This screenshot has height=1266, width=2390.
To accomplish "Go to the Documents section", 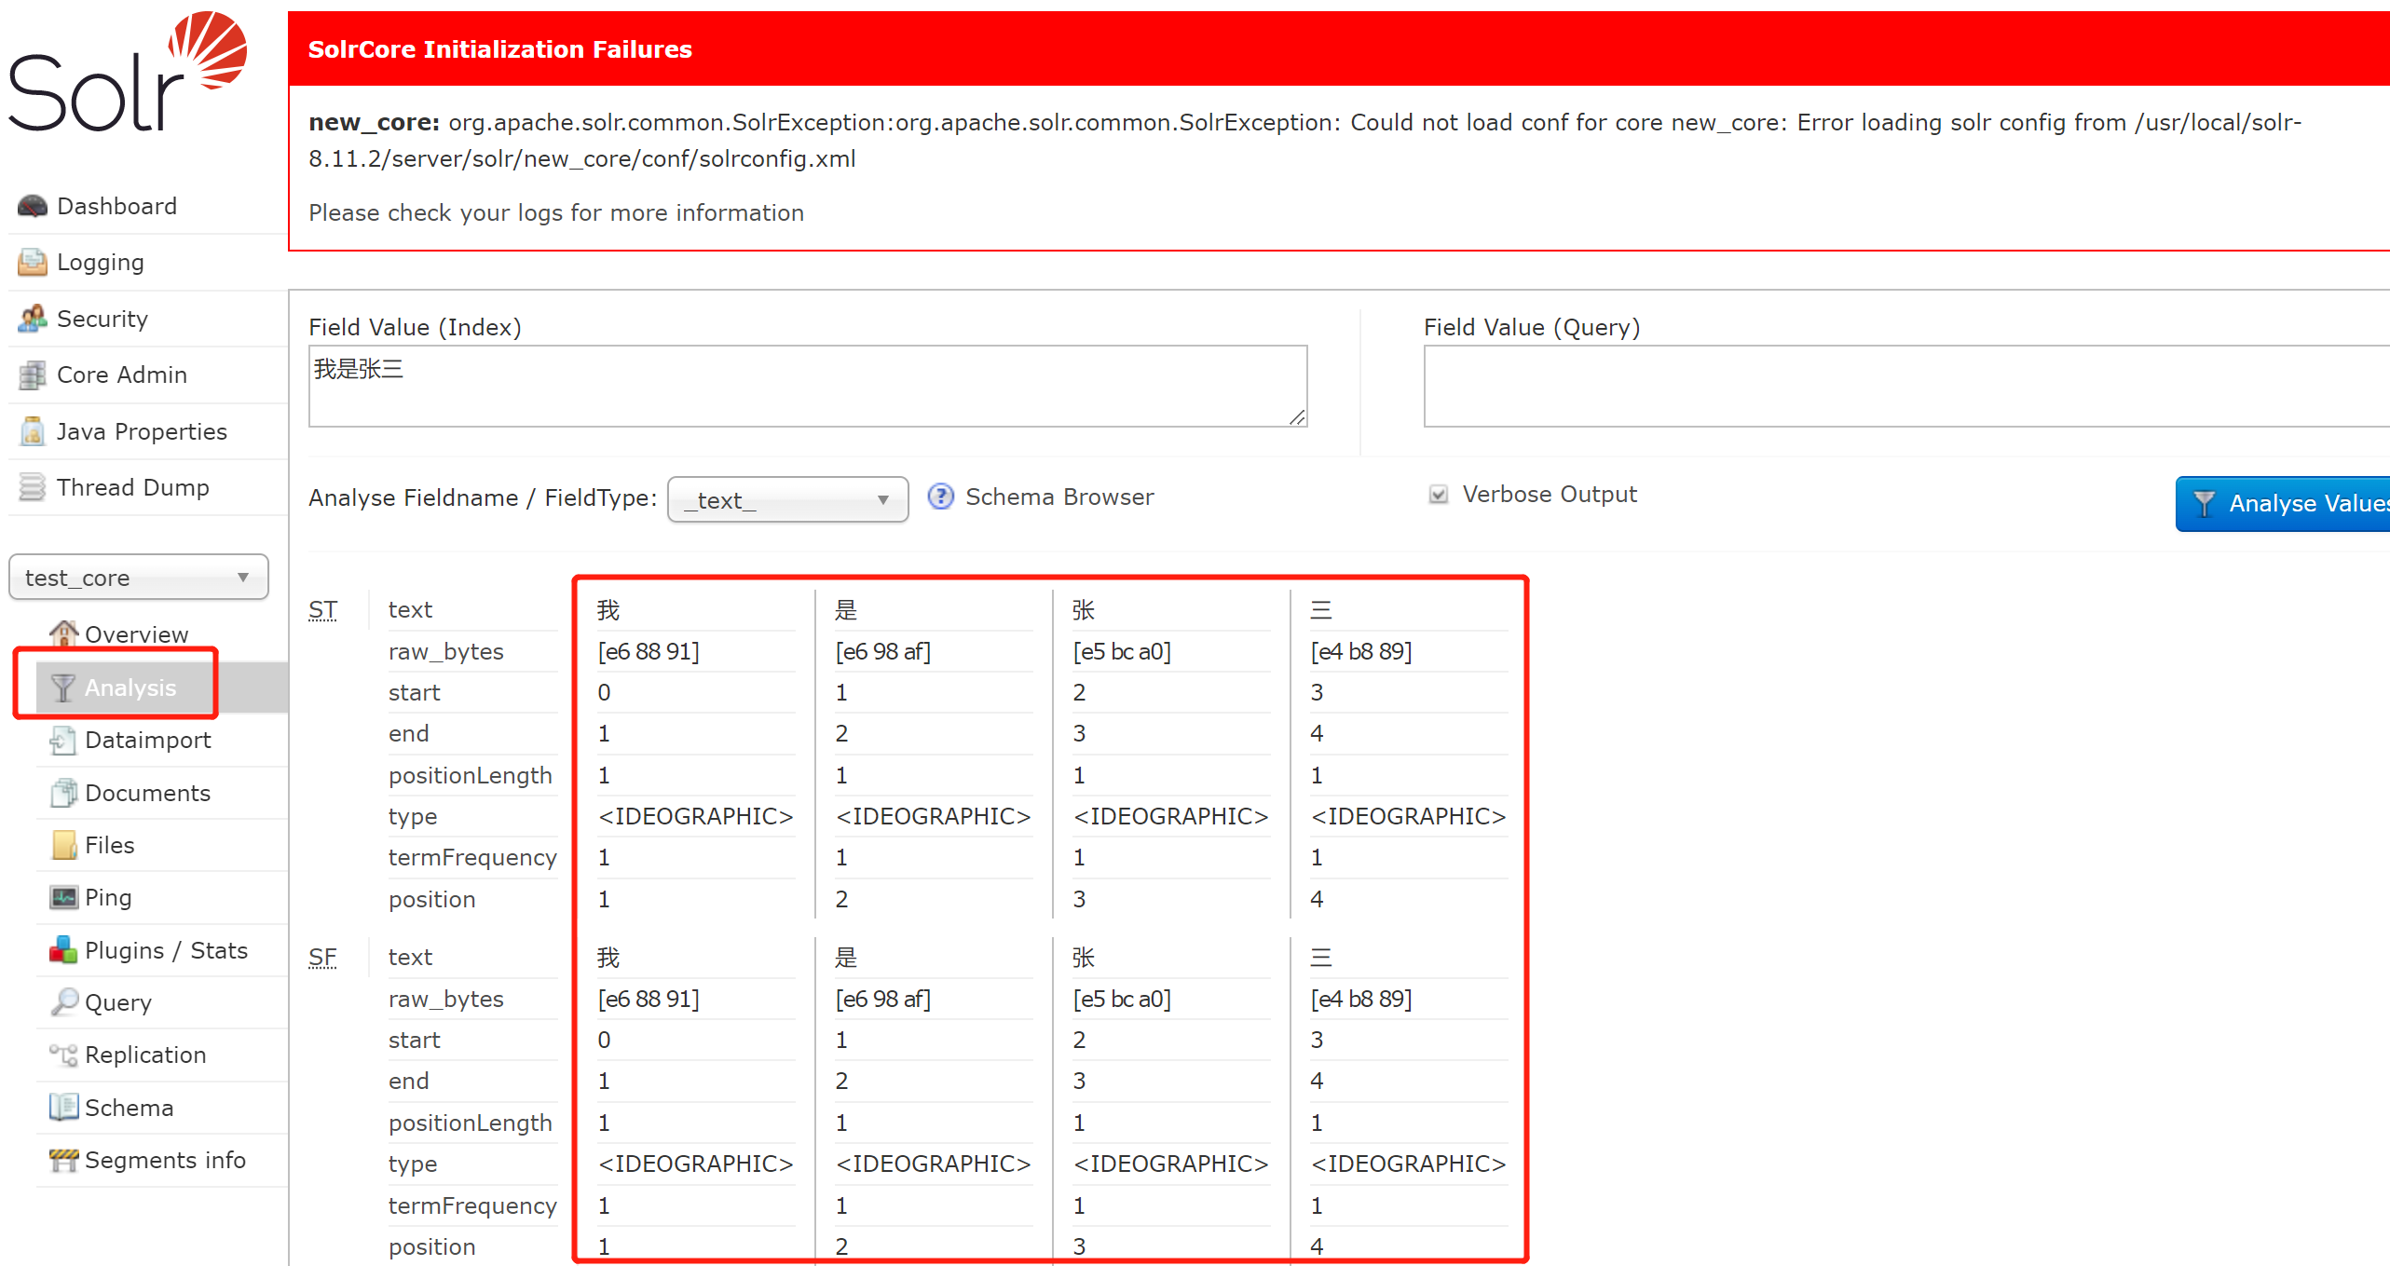I will coord(147,793).
